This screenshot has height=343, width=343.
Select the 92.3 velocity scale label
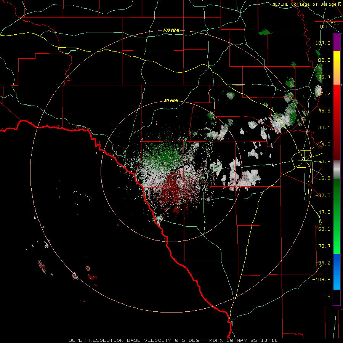click(324, 60)
